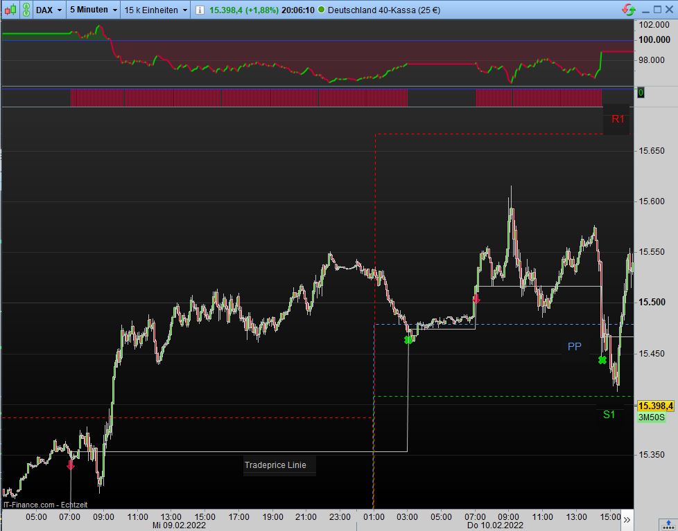
Task: Click the PP pivot point label
Action: (575, 347)
